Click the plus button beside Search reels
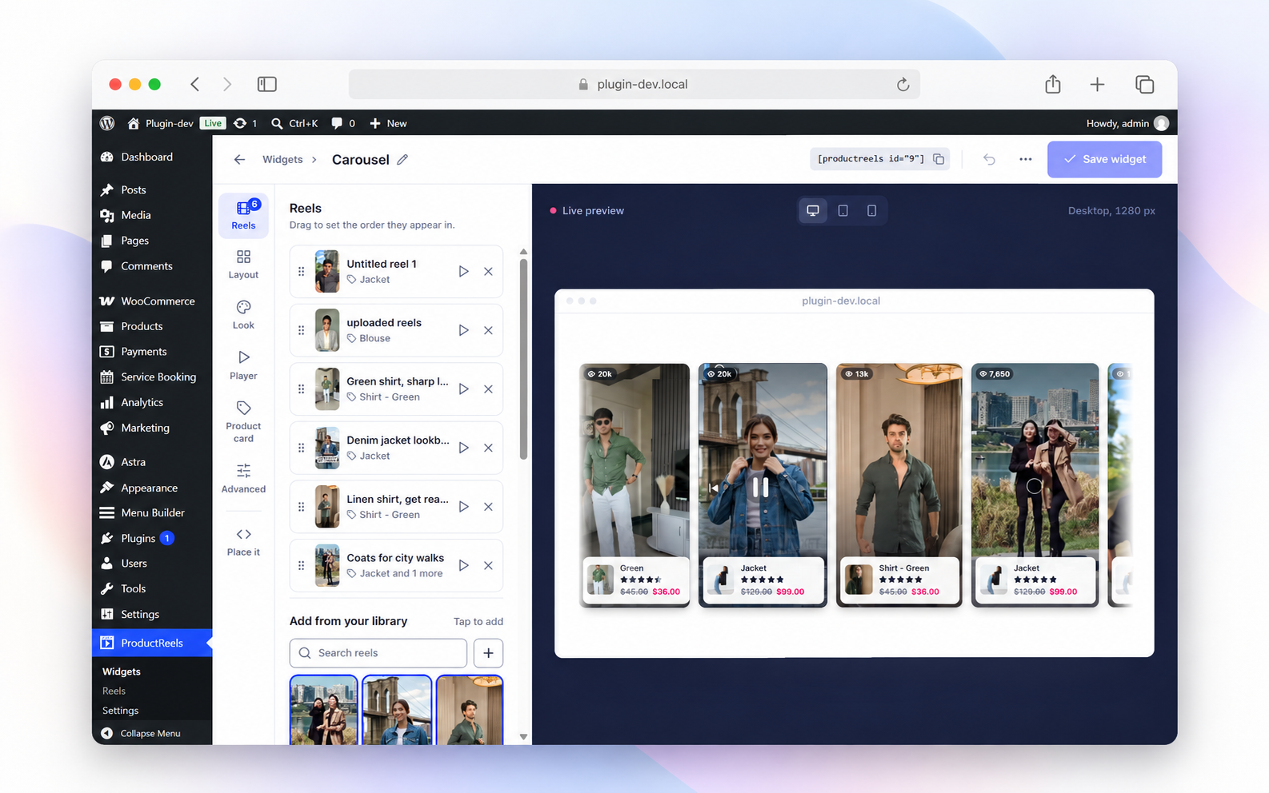 [488, 653]
